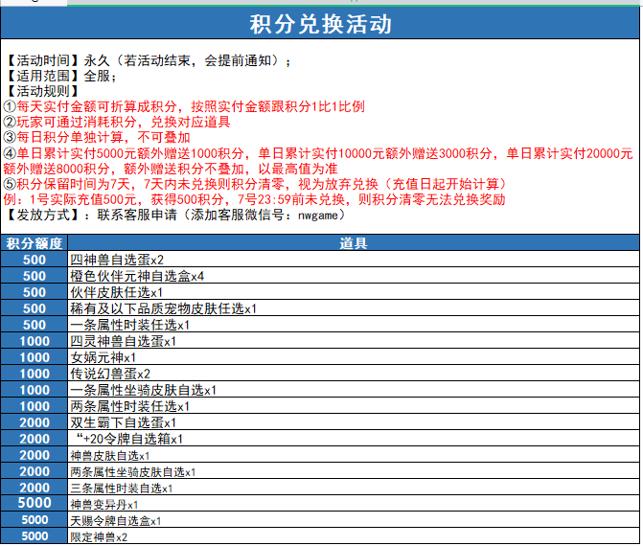The height and width of the screenshot is (546, 643).
Task: Click the 1000 cell beside 女娲元神x1
Action: 34,357
